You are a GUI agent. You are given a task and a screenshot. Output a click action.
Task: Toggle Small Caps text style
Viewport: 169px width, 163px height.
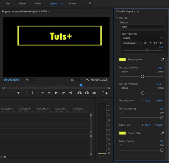pos(161,43)
